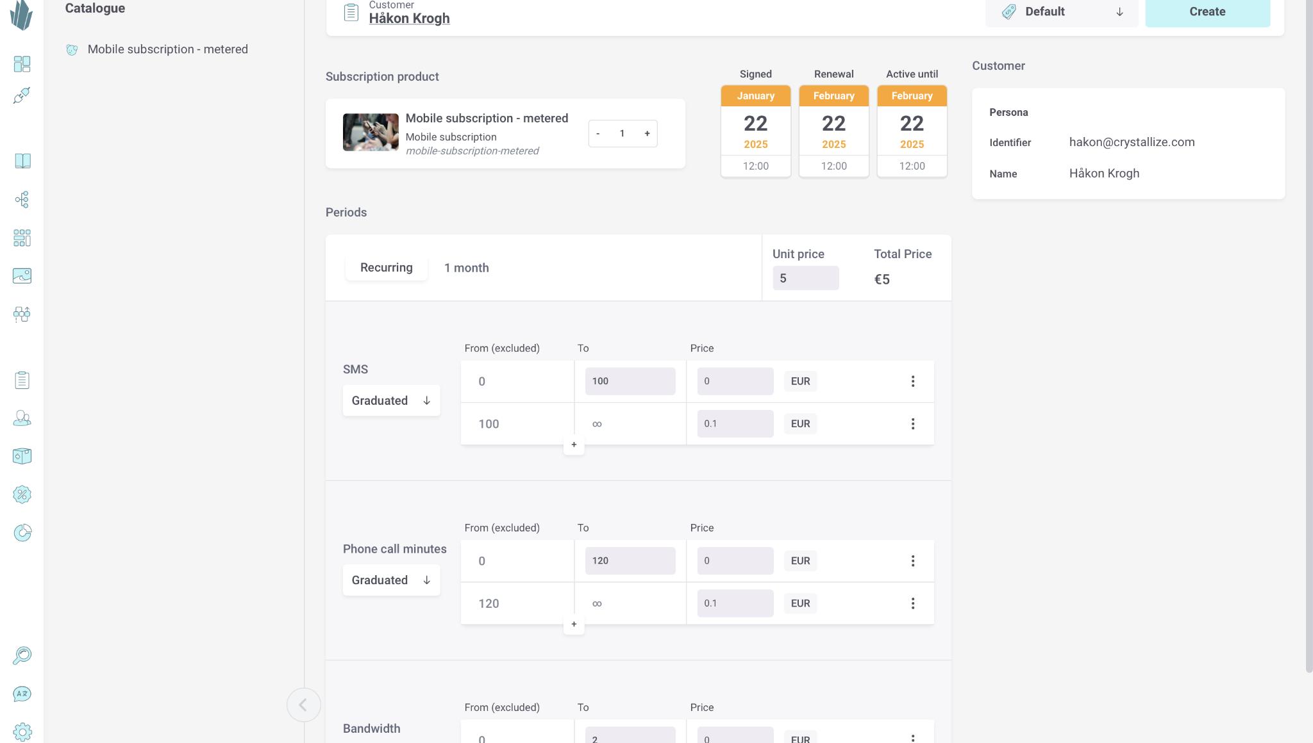This screenshot has height=743, width=1313.
Task: Open the media image icon in sidebar
Action: pyautogui.click(x=22, y=276)
